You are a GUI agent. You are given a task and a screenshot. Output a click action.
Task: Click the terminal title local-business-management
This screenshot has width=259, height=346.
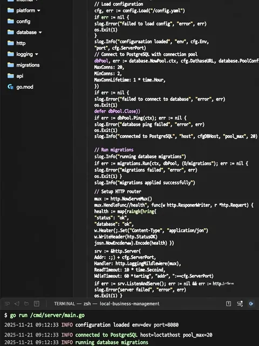coord(129,304)
